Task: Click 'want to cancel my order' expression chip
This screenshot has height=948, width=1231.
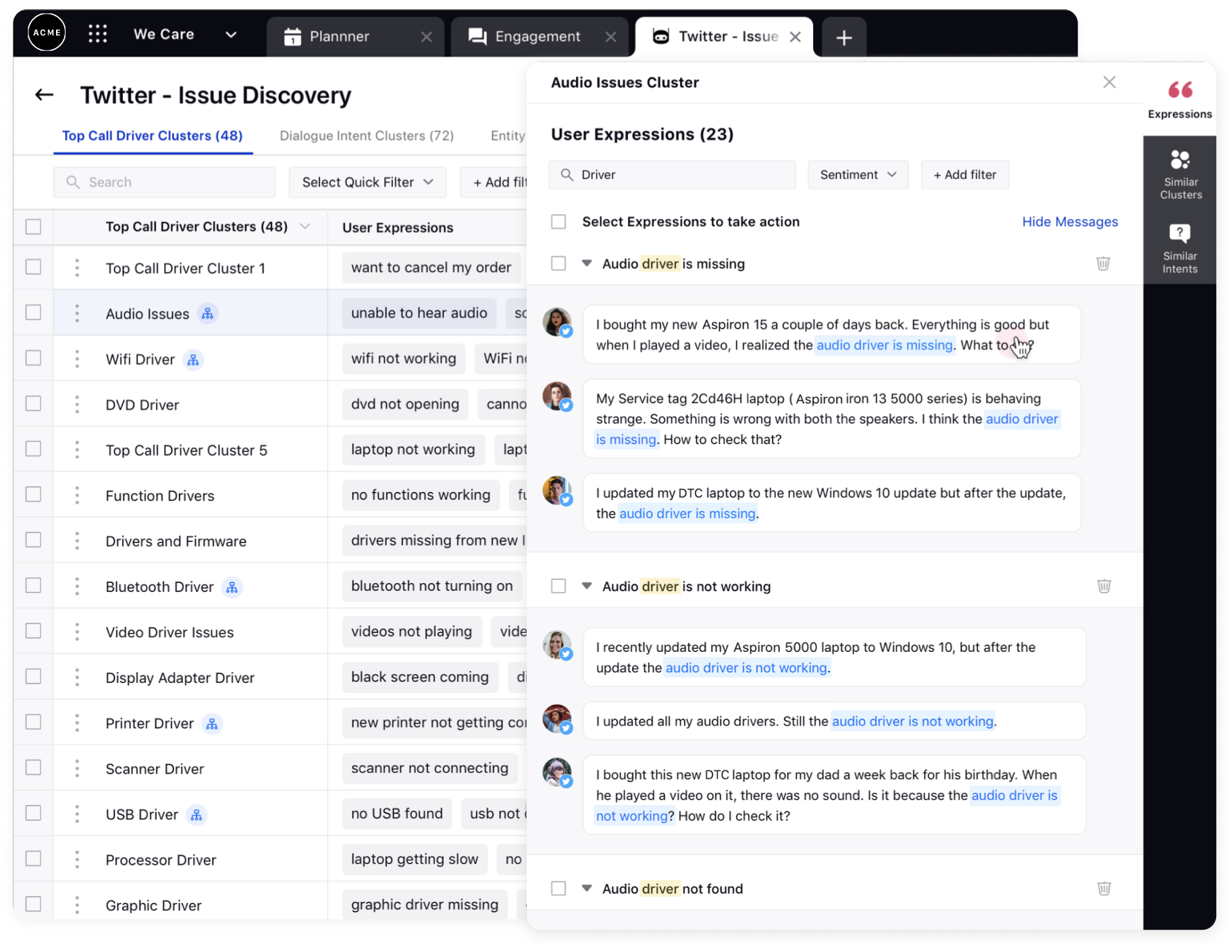Action: click(431, 267)
